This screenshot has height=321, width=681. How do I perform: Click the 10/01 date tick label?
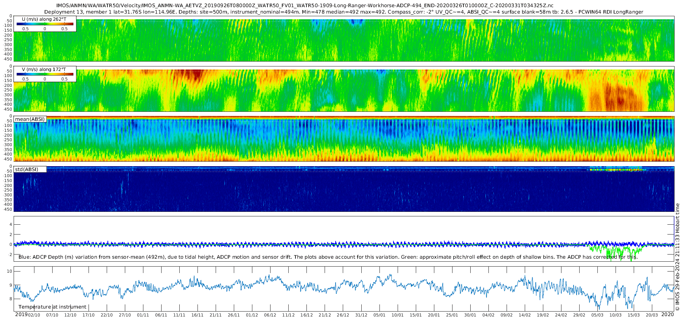[398, 315]
